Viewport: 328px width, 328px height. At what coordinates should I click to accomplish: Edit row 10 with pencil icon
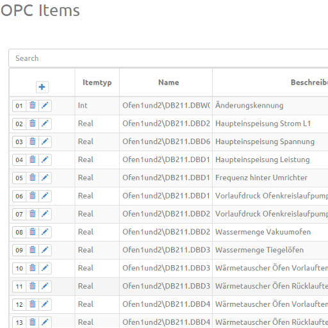pyautogui.click(x=45, y=268)
